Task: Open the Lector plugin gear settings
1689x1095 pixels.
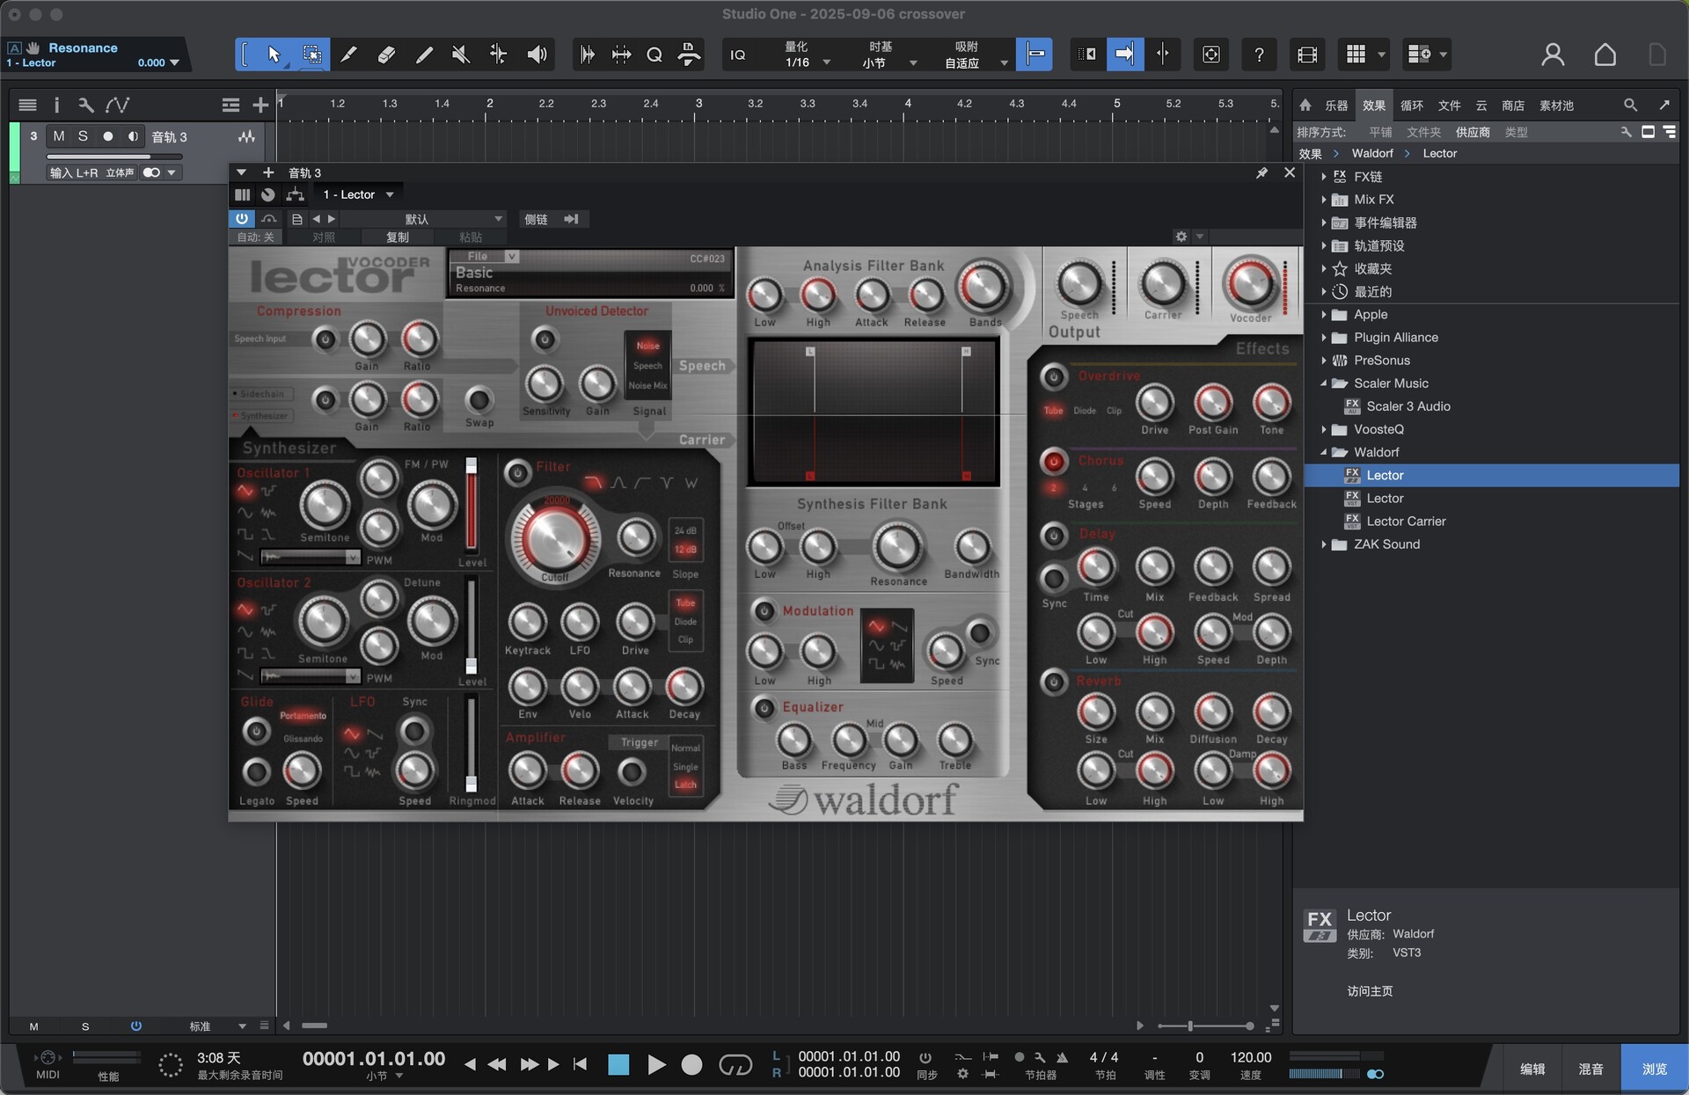Action: tap(1181, 237)
